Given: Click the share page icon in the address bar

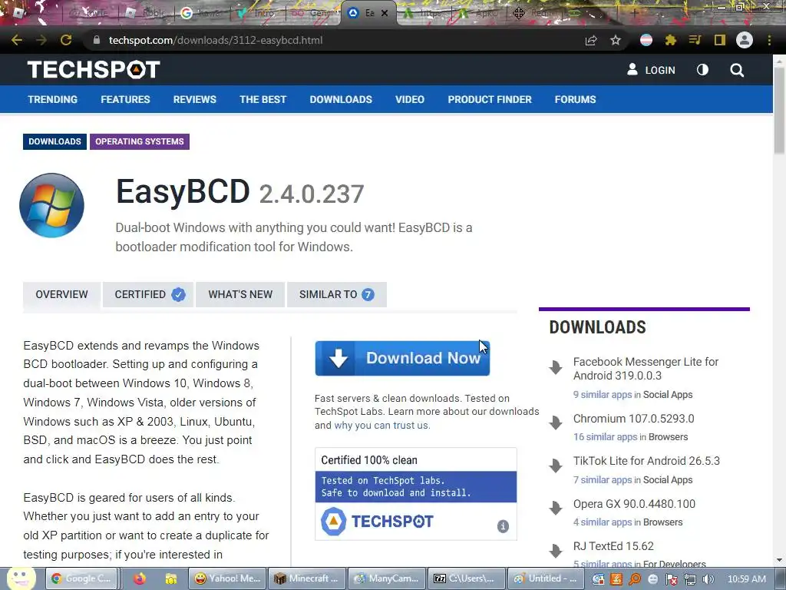Looking at the screenshot, I should [591, 40].
